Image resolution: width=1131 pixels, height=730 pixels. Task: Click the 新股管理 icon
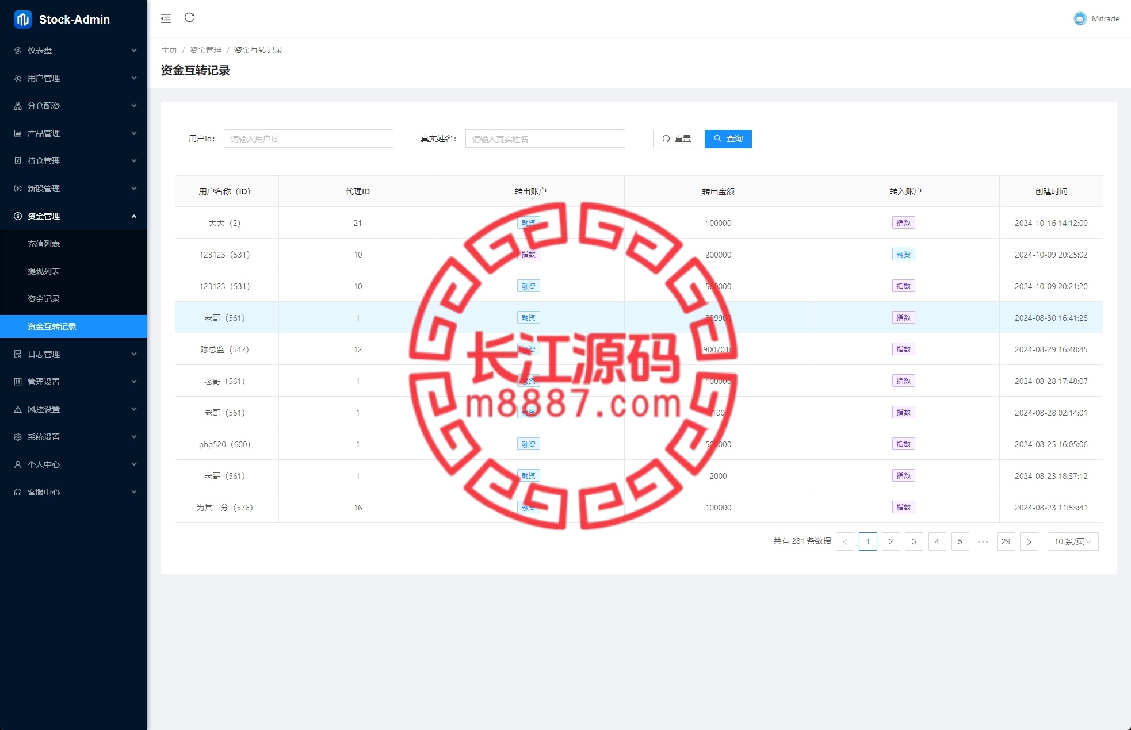coord(18,189)
